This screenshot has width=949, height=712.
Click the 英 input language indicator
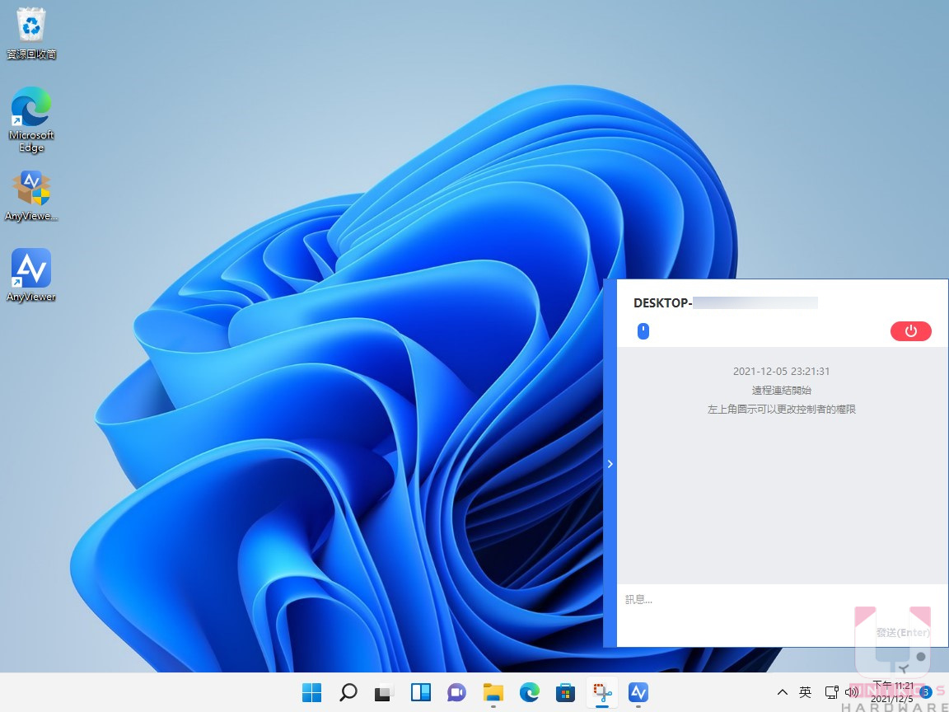[x=805, y=692]
